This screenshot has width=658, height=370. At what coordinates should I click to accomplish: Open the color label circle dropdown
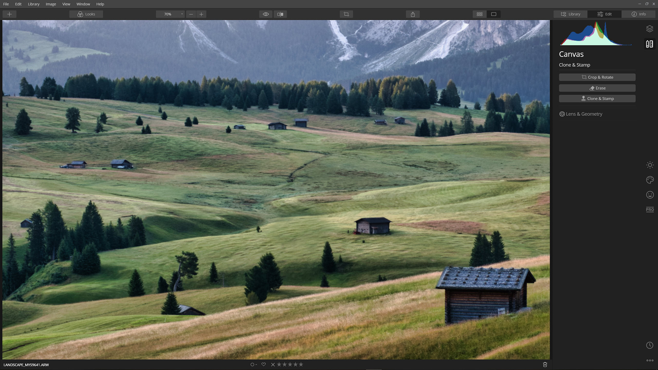254,365
